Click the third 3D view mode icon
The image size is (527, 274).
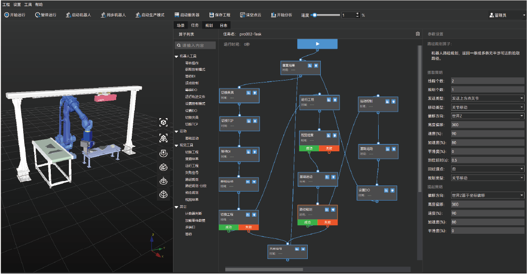[163, 153]
